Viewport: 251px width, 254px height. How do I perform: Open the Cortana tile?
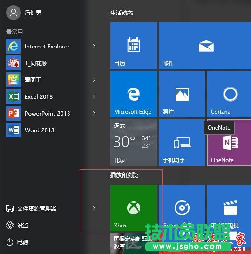(x=229, y=94)
